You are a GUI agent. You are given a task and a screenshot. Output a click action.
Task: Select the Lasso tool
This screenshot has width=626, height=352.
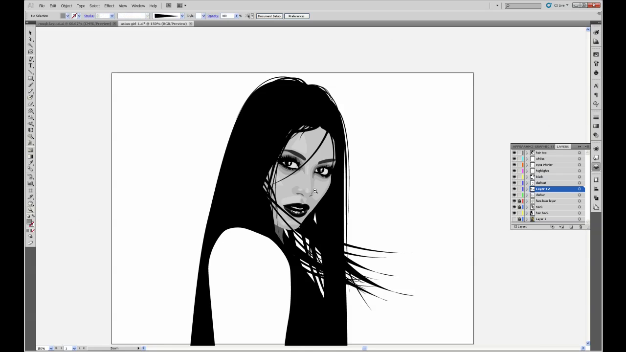pos(30,51)
